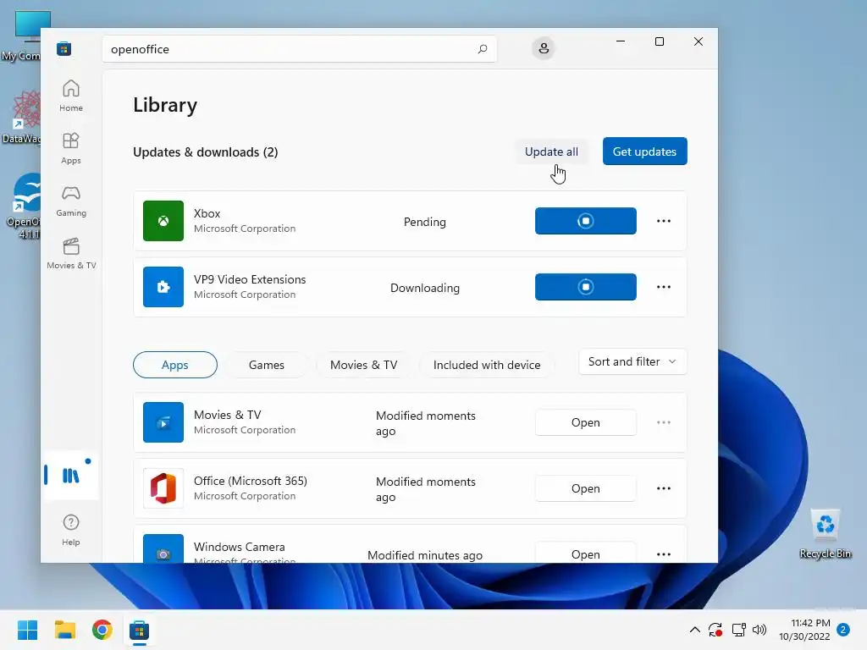Click the Microsoft Store logo icon

[64, 48]
